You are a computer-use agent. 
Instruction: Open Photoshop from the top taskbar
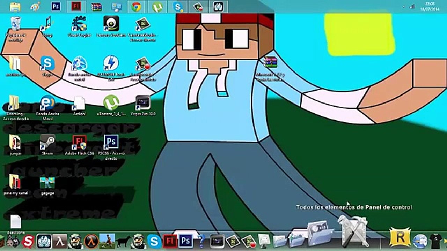(x=56, y=6)
